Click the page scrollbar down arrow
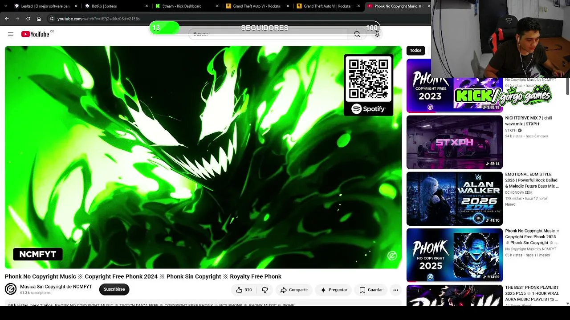Image resolution: width=570 pixels, height=320 pixels. click(567, 304)
